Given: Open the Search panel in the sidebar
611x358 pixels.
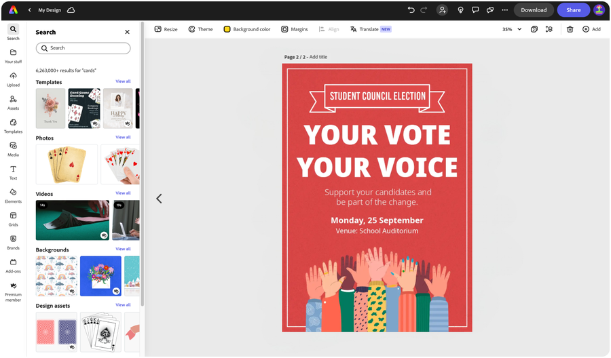Looking at the screenshot, I should point(14,33).
